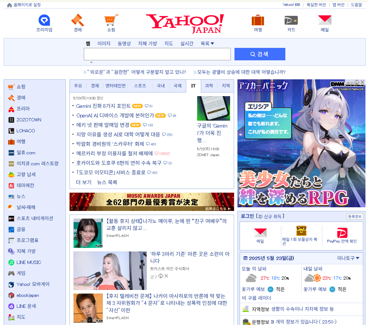Switch to the 경제 news tab

pos(95,86)
